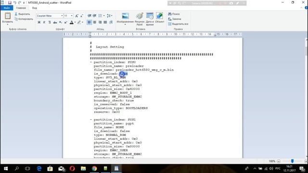The width and height of the screenshot is (308, 173).
Task: Open the Windows Start button
Action: click(x=6, y=169)
